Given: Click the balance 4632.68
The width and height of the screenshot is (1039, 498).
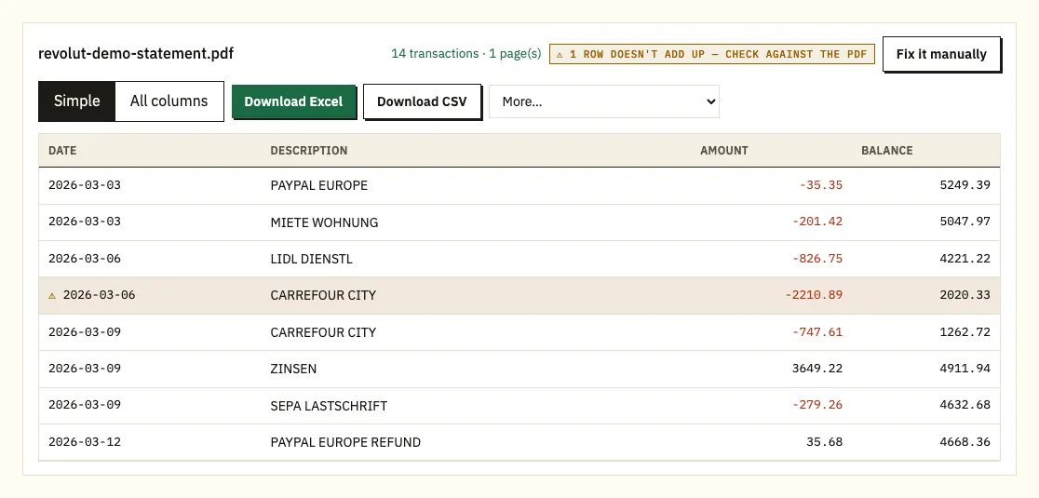Looking at the screenshot, I should 965,405.
